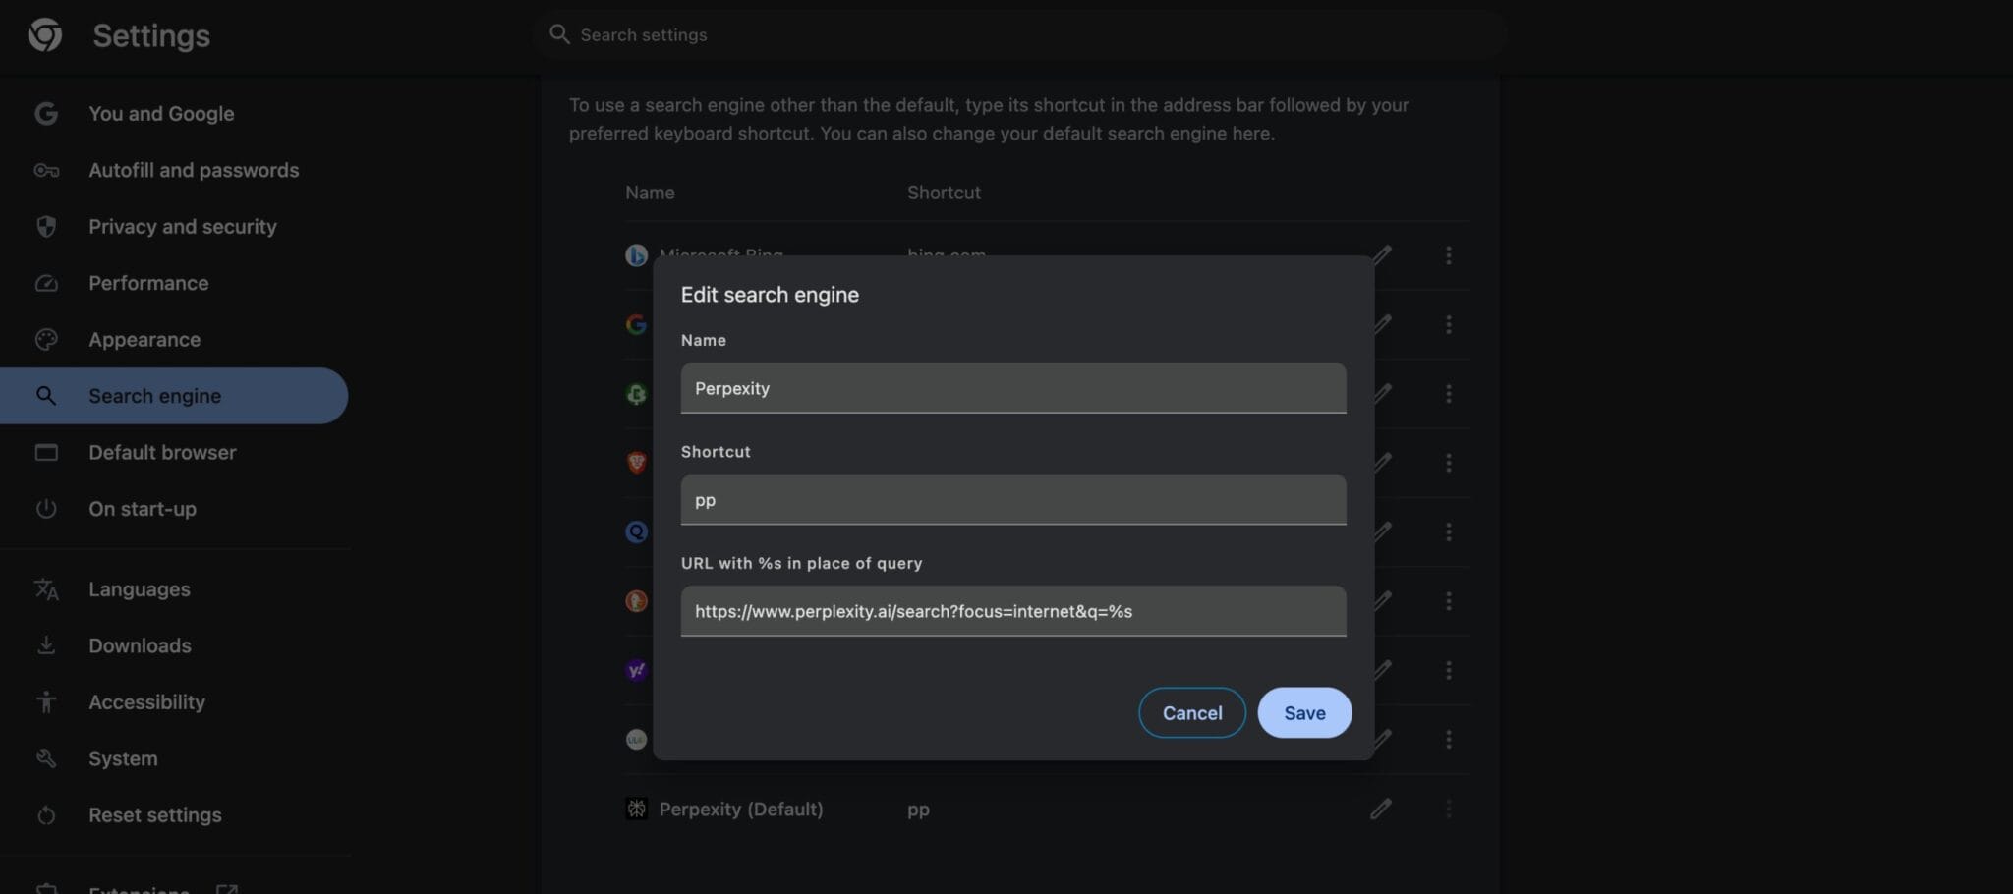Open the On start-up settings section

(144, 509)
